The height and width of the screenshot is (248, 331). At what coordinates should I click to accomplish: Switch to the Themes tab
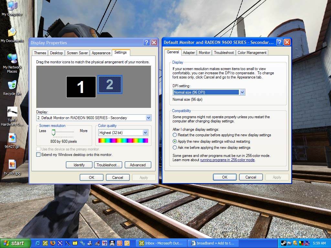pyautogui.click(x=40, y=53)
